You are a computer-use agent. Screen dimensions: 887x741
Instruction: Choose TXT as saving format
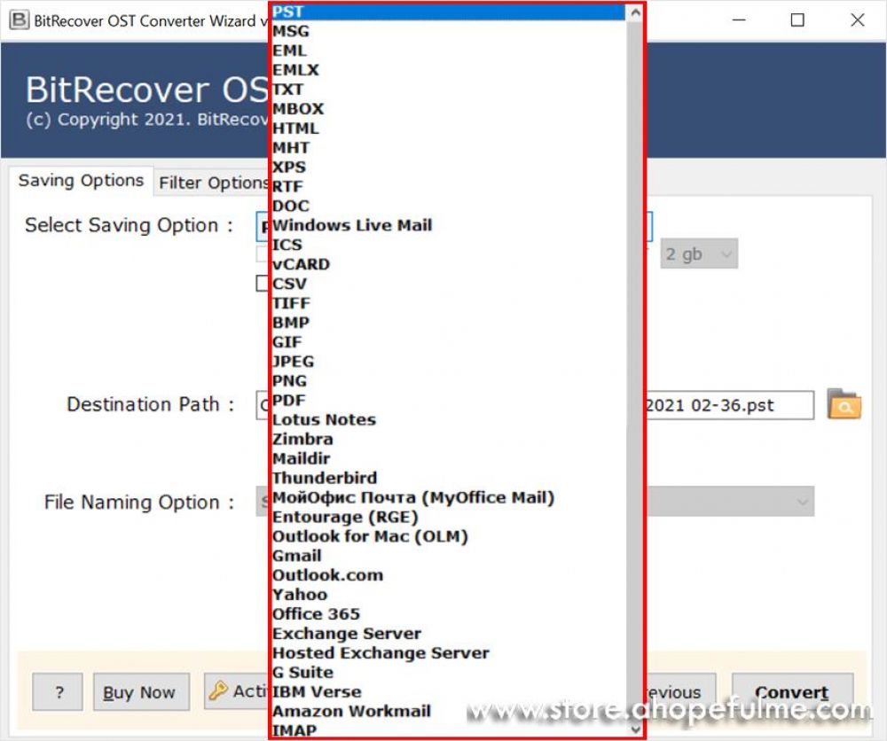pos(449,90)
